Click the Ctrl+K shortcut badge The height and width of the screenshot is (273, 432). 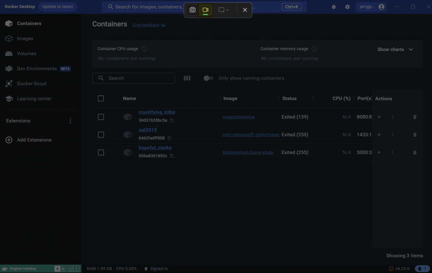pyautogui.click(x=292, y=7)
